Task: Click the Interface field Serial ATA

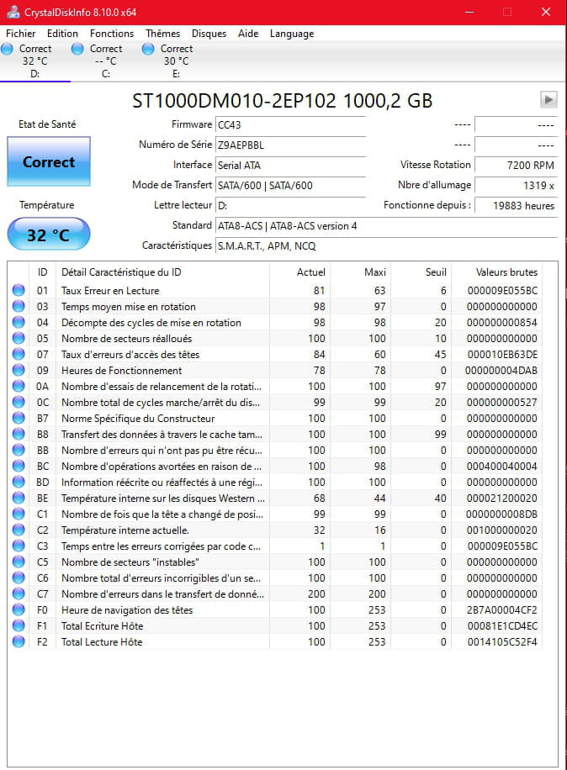Action: tap(290, 165)
